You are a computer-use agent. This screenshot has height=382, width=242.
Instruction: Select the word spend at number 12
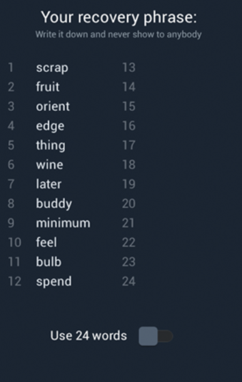pos(54,282)
